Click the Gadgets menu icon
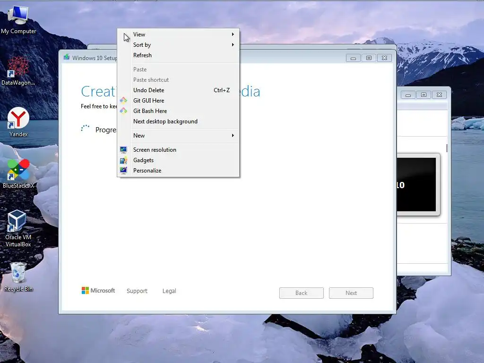 pyautogui.click(x=123, y=160)
